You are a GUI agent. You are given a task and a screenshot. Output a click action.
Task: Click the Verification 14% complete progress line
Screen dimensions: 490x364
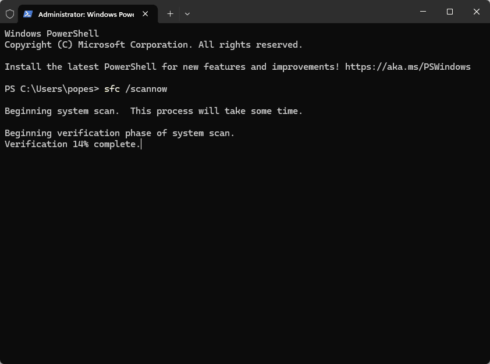pos(70,144)
